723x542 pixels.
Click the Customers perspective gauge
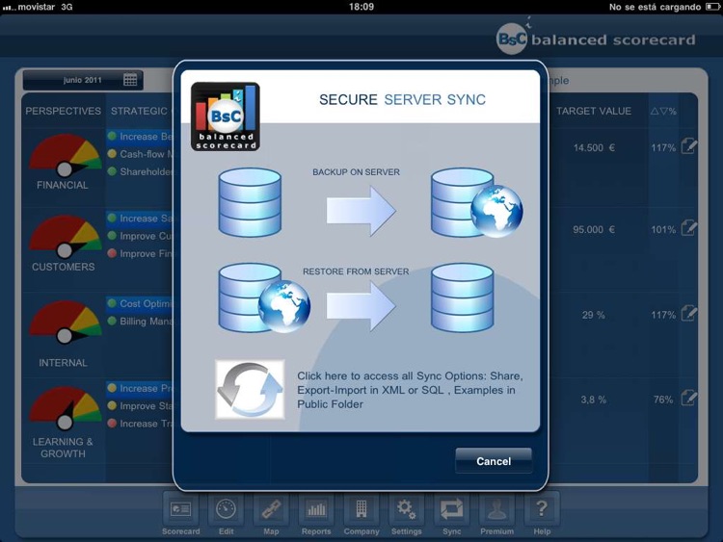pos(65,237)
